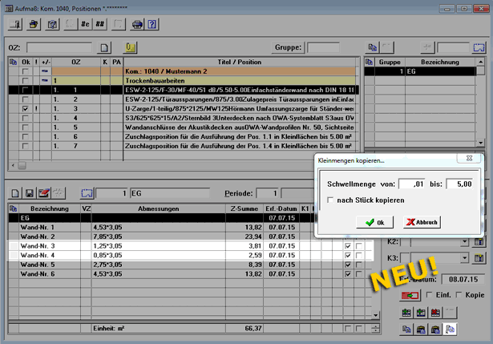Click the #c toolbar button
This screenshot has width=493, height=344.
tap(84, 24)
